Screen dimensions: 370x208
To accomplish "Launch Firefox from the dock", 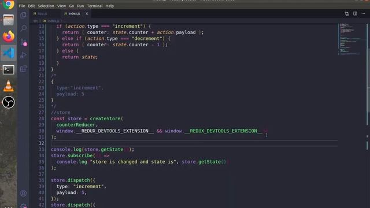I will click(9, 36).
